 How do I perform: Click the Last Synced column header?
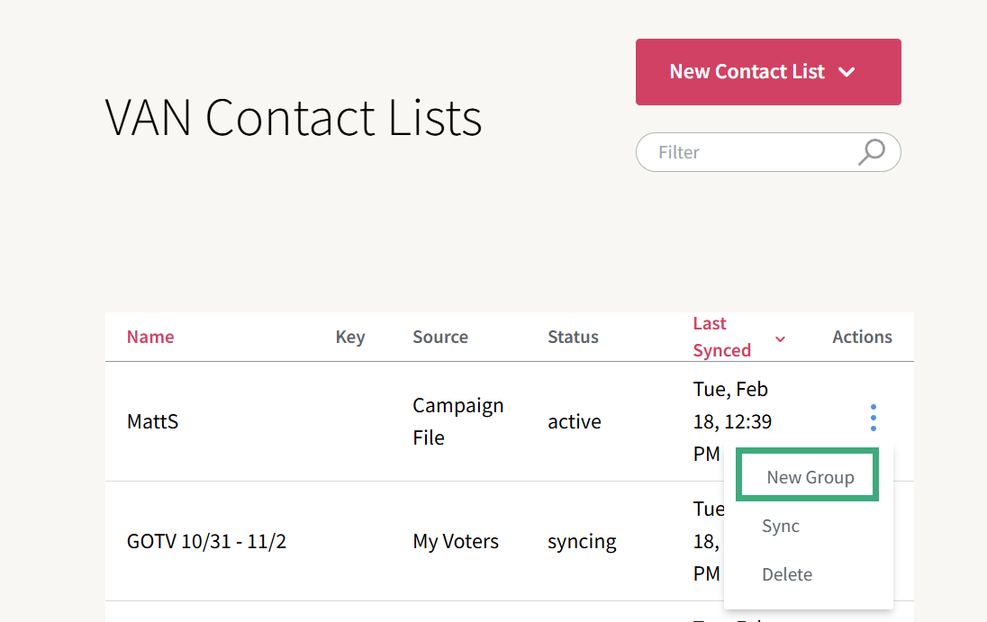coord(722,337)
